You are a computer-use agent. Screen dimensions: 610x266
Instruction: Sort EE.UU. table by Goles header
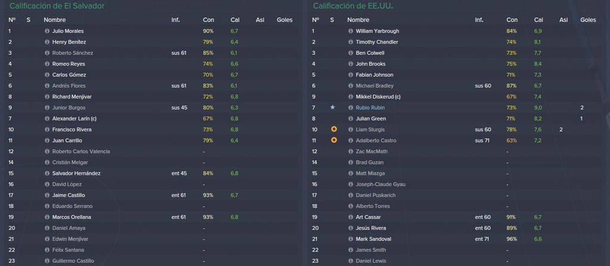588,20
